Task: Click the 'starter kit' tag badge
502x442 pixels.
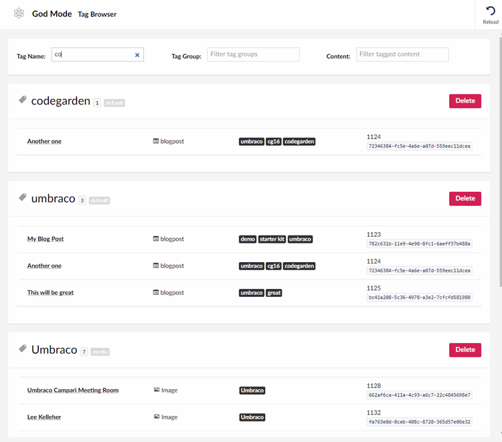Action: (x=272, y=239)
